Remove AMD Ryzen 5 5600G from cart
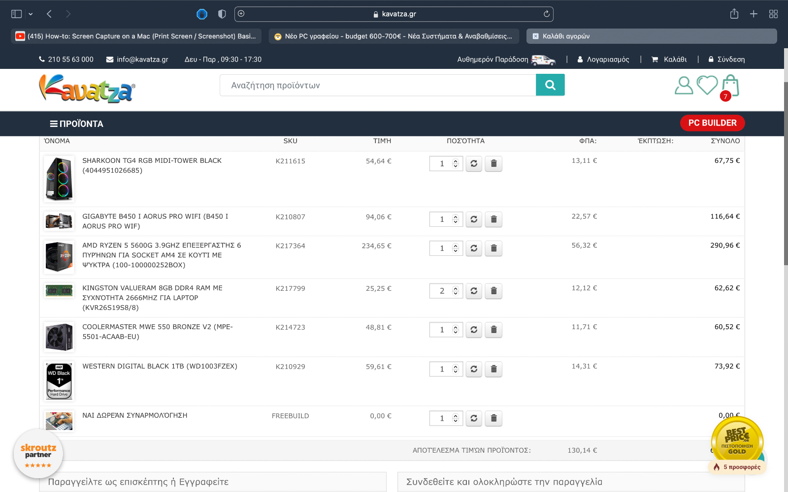788x492 pixels. [x=493, y=248]
